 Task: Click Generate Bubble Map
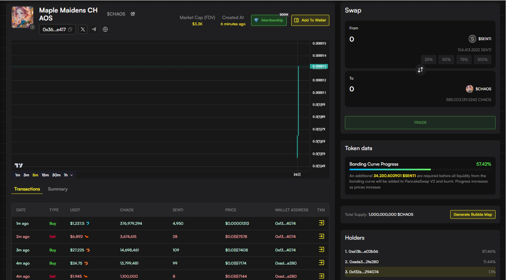tap(473, 215)
